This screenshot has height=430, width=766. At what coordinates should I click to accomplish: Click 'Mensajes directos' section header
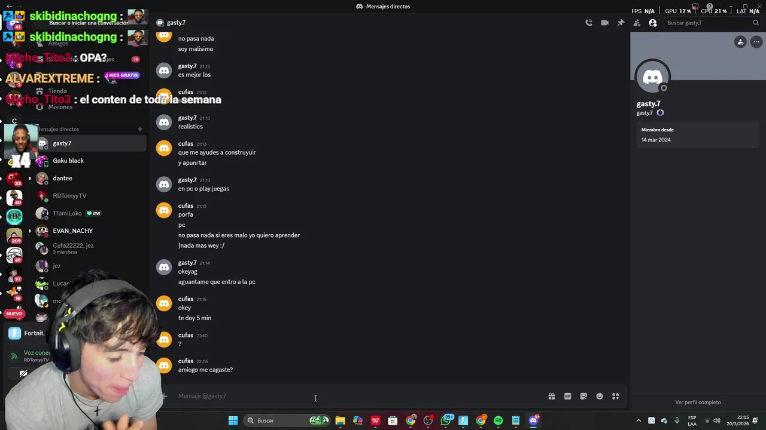click(x=59, y=129)
